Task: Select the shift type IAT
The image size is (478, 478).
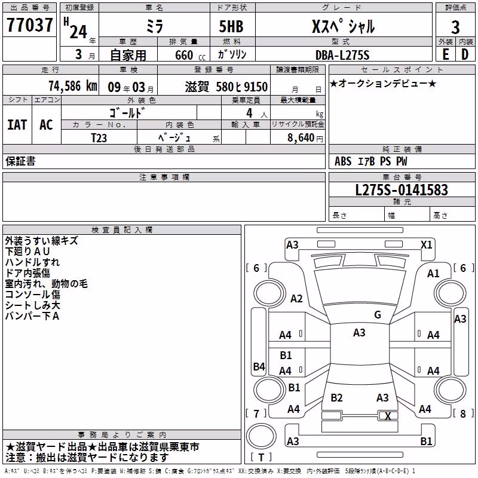Action: (x=17, y=125)
